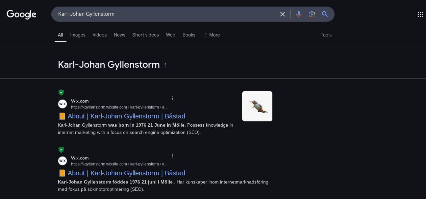426x199 pixels.
Task: Open options next to Karl-Johan Gyllenstorm heading
Action: pos(165,65)
